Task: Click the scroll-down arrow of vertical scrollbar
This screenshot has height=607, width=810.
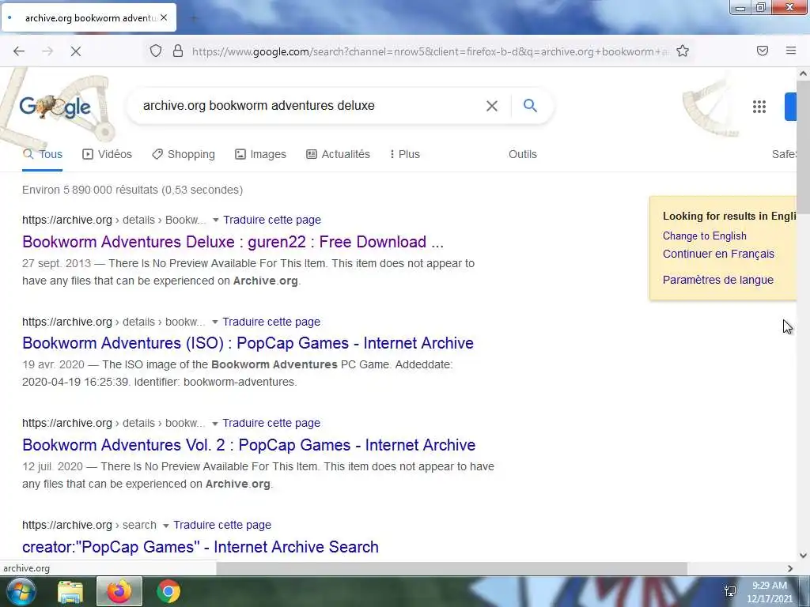Action: [x=803, y=556]
